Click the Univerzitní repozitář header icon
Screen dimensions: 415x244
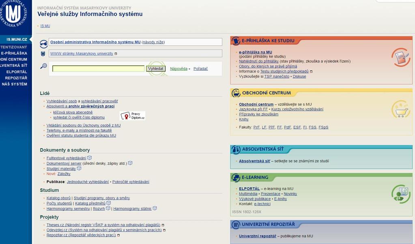235,225
